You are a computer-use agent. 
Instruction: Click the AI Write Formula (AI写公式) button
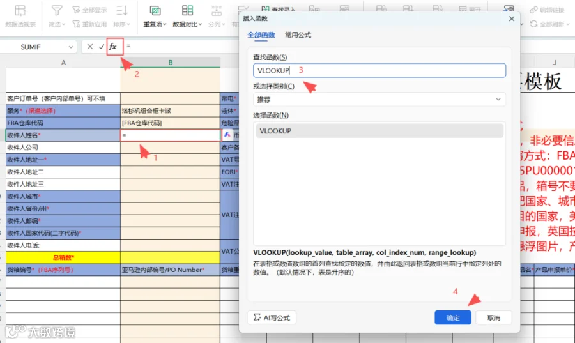(272, 317)
